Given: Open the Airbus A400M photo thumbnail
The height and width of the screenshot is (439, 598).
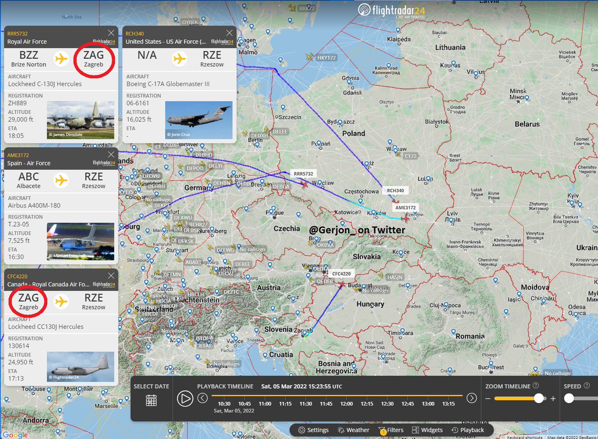Looking at the screenshot, I should [80, 241].
